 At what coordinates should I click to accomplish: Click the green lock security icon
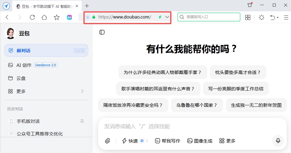94,17
